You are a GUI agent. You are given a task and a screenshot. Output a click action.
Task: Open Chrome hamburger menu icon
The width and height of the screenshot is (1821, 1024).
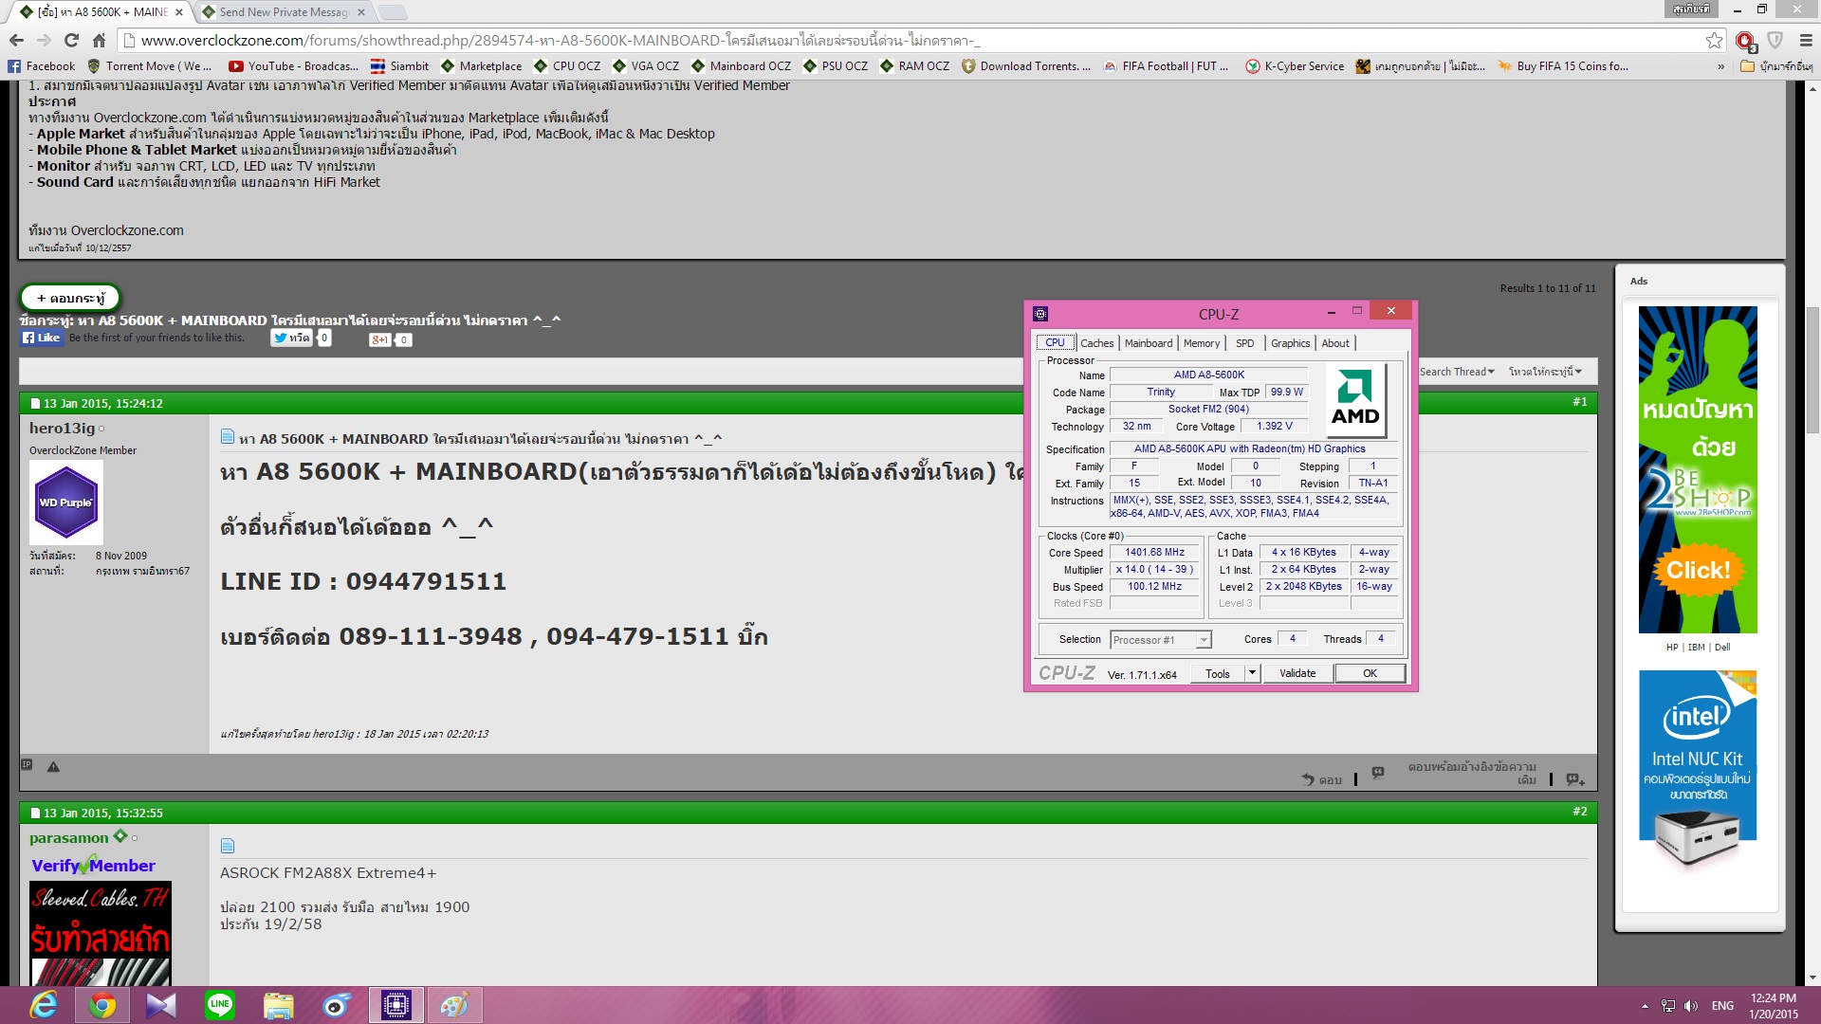pos(1806,40)
